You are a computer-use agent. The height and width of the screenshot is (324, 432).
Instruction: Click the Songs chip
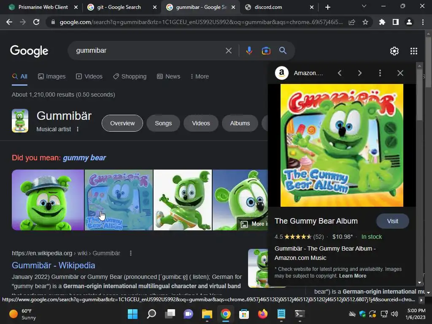click(163, 123)
